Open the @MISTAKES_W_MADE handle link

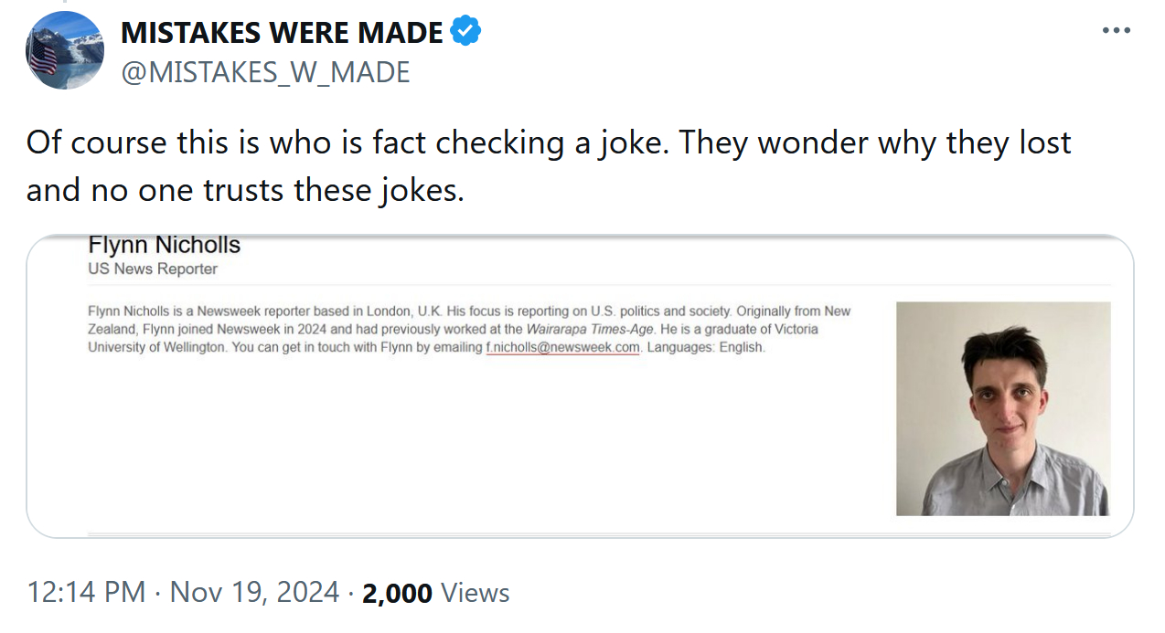(265, 71)
